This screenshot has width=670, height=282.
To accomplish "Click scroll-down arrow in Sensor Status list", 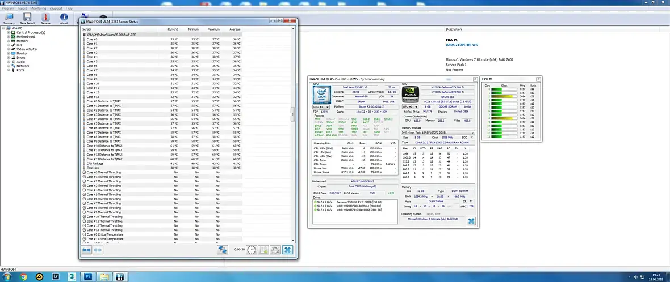I will (x=293, y=240).
